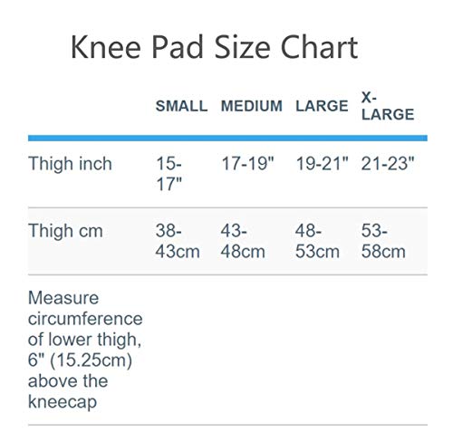Click the word kneecap in instructions

click(63, 401)
